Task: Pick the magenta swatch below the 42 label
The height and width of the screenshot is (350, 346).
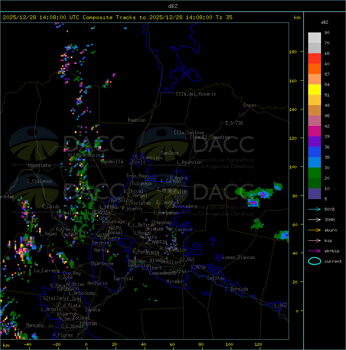Action: pyautogui.click(x=314, y=131)
